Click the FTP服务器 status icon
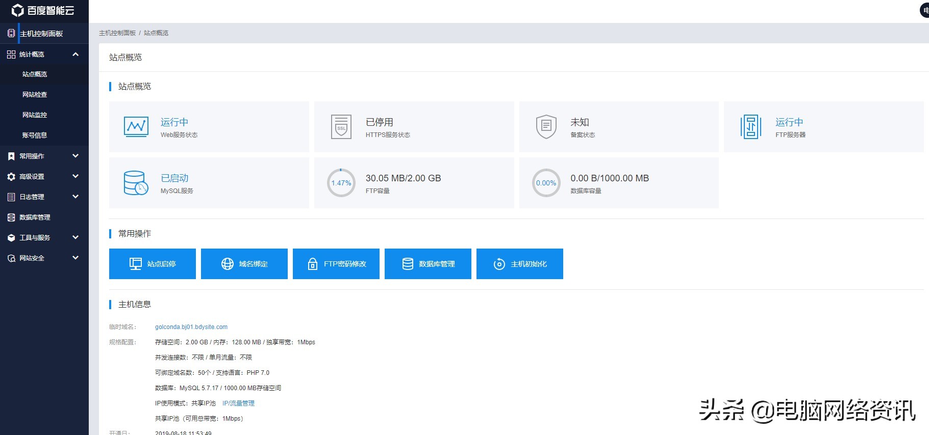929x435 pixels. coord(750,127)
